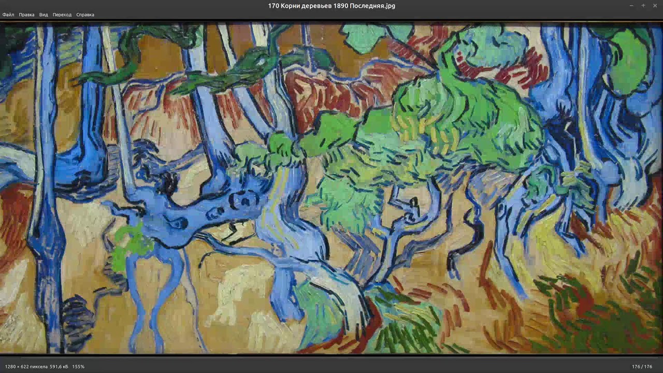Maximize the image viewer window
The image size is (663, 373).
point(643,6)
